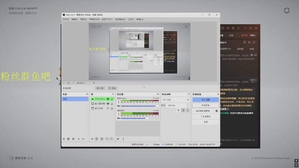Open virtual camera settings gear icon

(216, 111)
